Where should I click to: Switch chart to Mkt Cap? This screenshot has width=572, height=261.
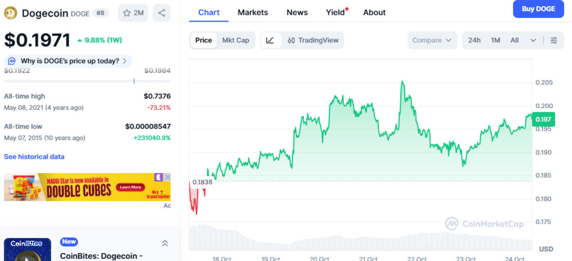point(235,40)
